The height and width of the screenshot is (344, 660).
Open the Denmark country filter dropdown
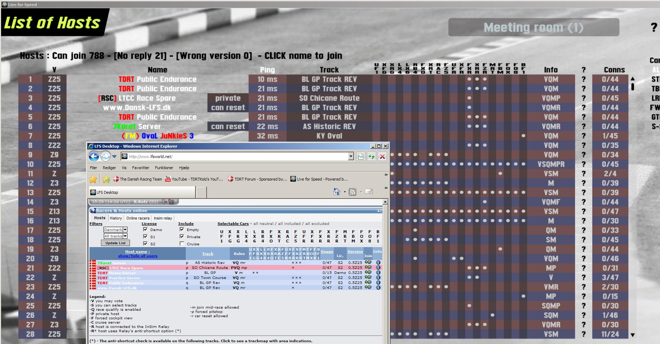pos(115,230)
